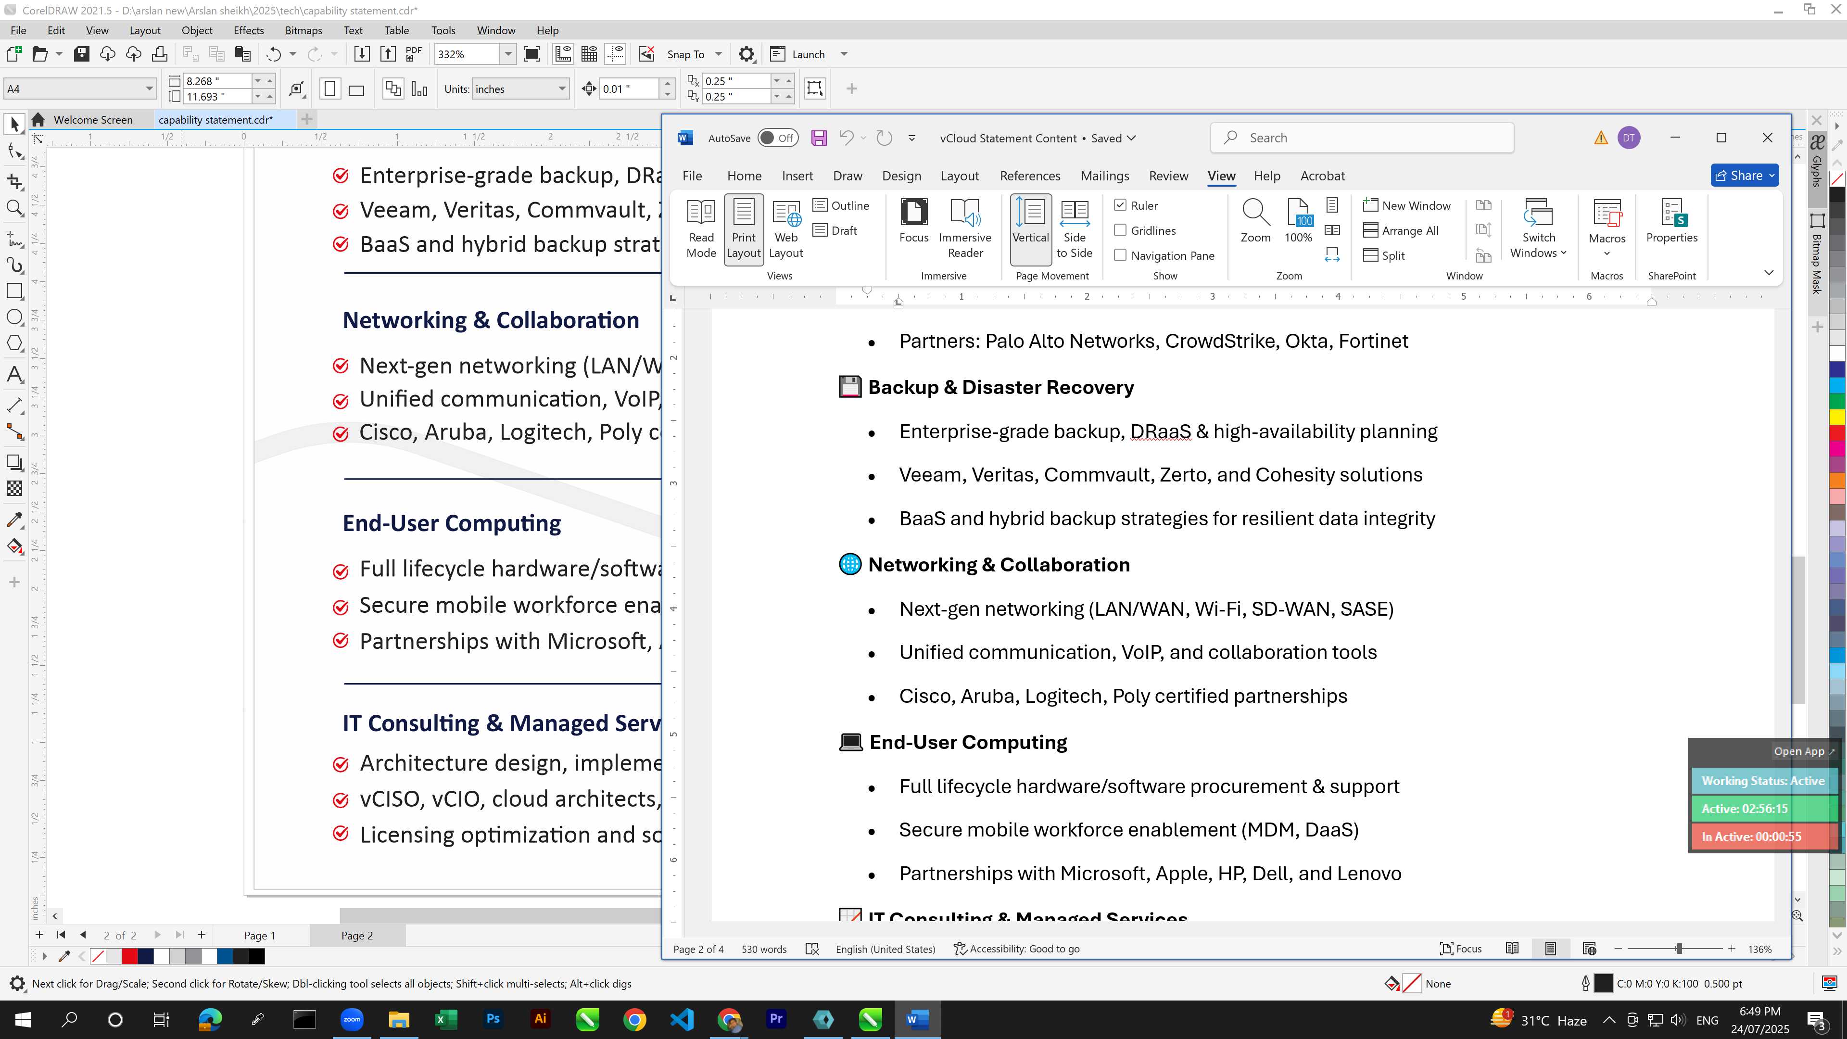Viewport: 1847px width, 1039px height.
Task: Toggle Print Layout view button
Action: (x=744, y=229)
